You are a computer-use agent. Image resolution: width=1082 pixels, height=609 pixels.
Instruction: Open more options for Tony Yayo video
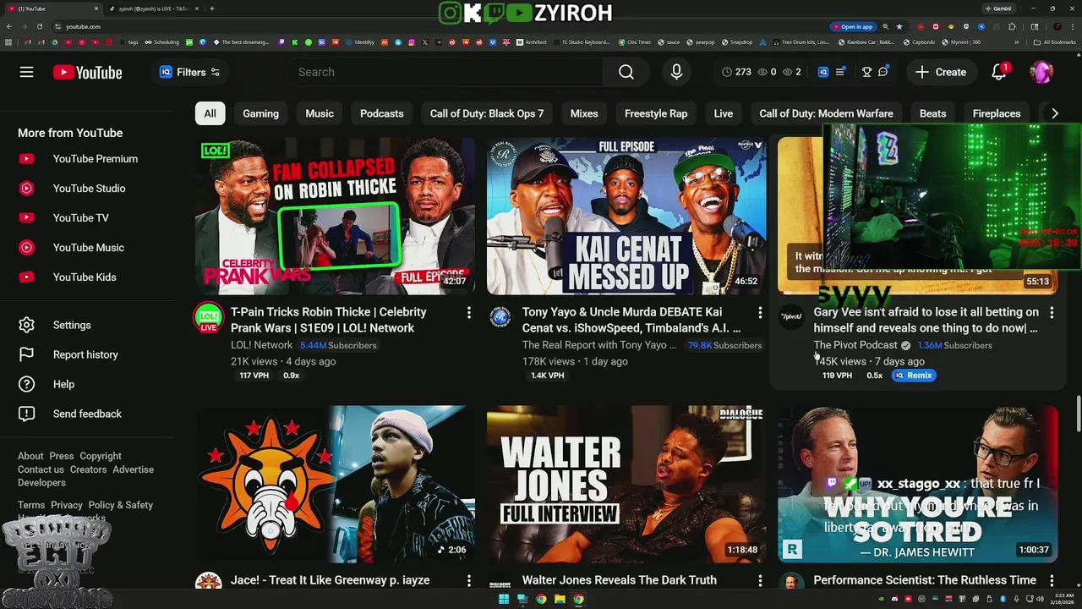tap(760, 313)
